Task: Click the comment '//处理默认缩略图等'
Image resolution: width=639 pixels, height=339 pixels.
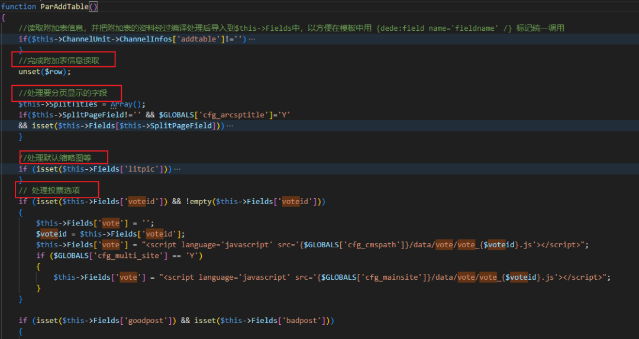Action: (x=56, y=158)
